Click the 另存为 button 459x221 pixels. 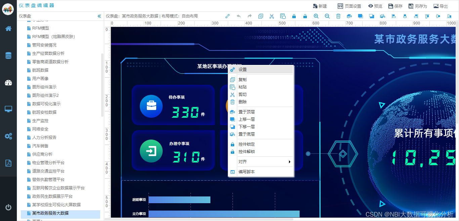coord(418,6)
